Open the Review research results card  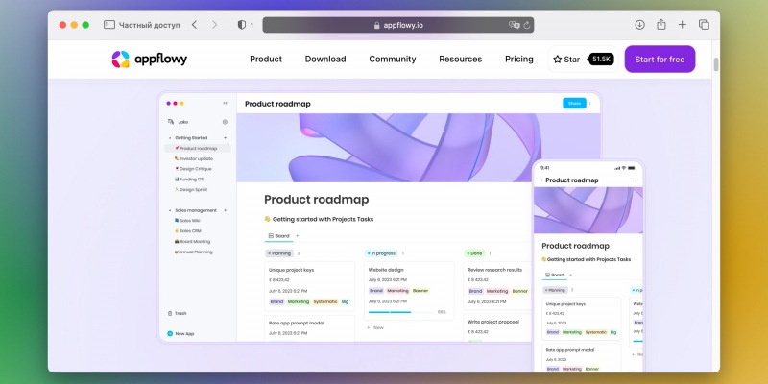pyautogui.click(x=497, y=285)
